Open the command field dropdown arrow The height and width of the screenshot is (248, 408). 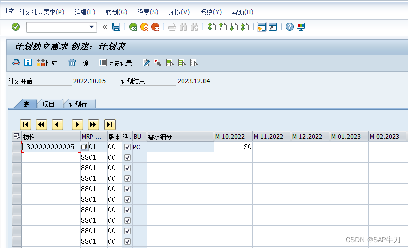(x=91, y=27)
